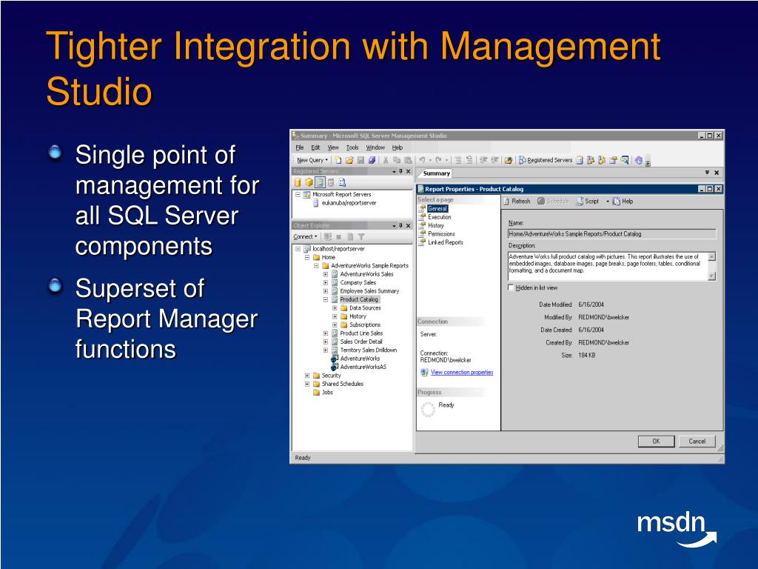Click the new file icon beside New Query

(338, 160)
